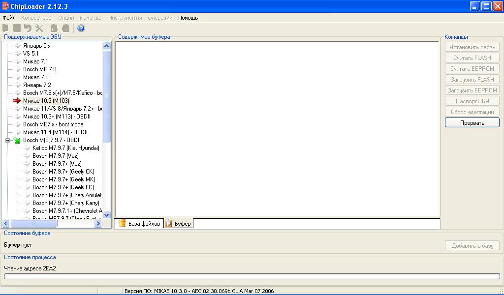Select Микас 10.3+ (M113) - OBDII in tree

pyautogui.click(x=57, y=117)
